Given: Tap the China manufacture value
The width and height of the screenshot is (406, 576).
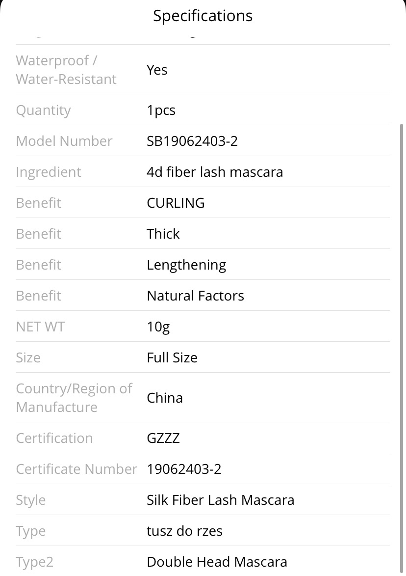Looking at the screenshot, I should click(x=165, y=398).
